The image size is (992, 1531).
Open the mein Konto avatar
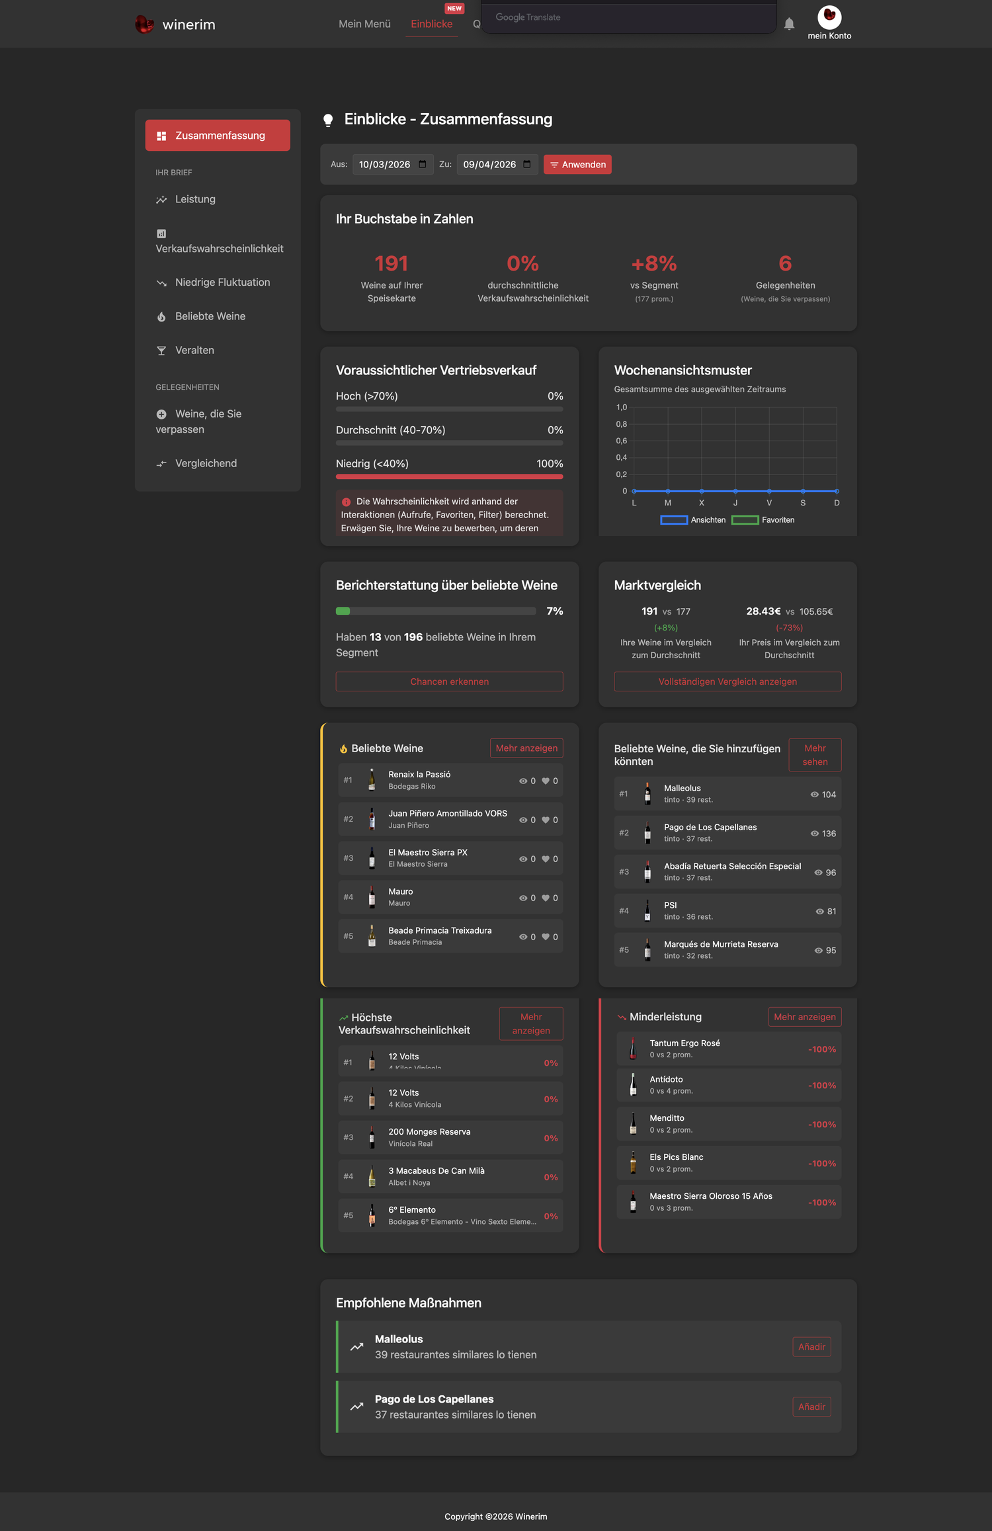point(829,17)
